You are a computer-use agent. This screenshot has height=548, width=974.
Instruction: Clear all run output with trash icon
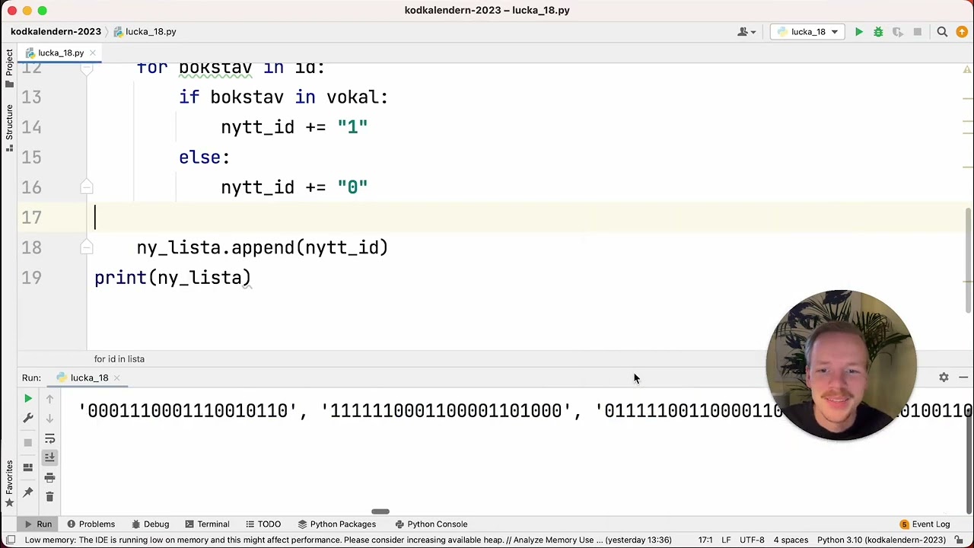coord(49,497)
